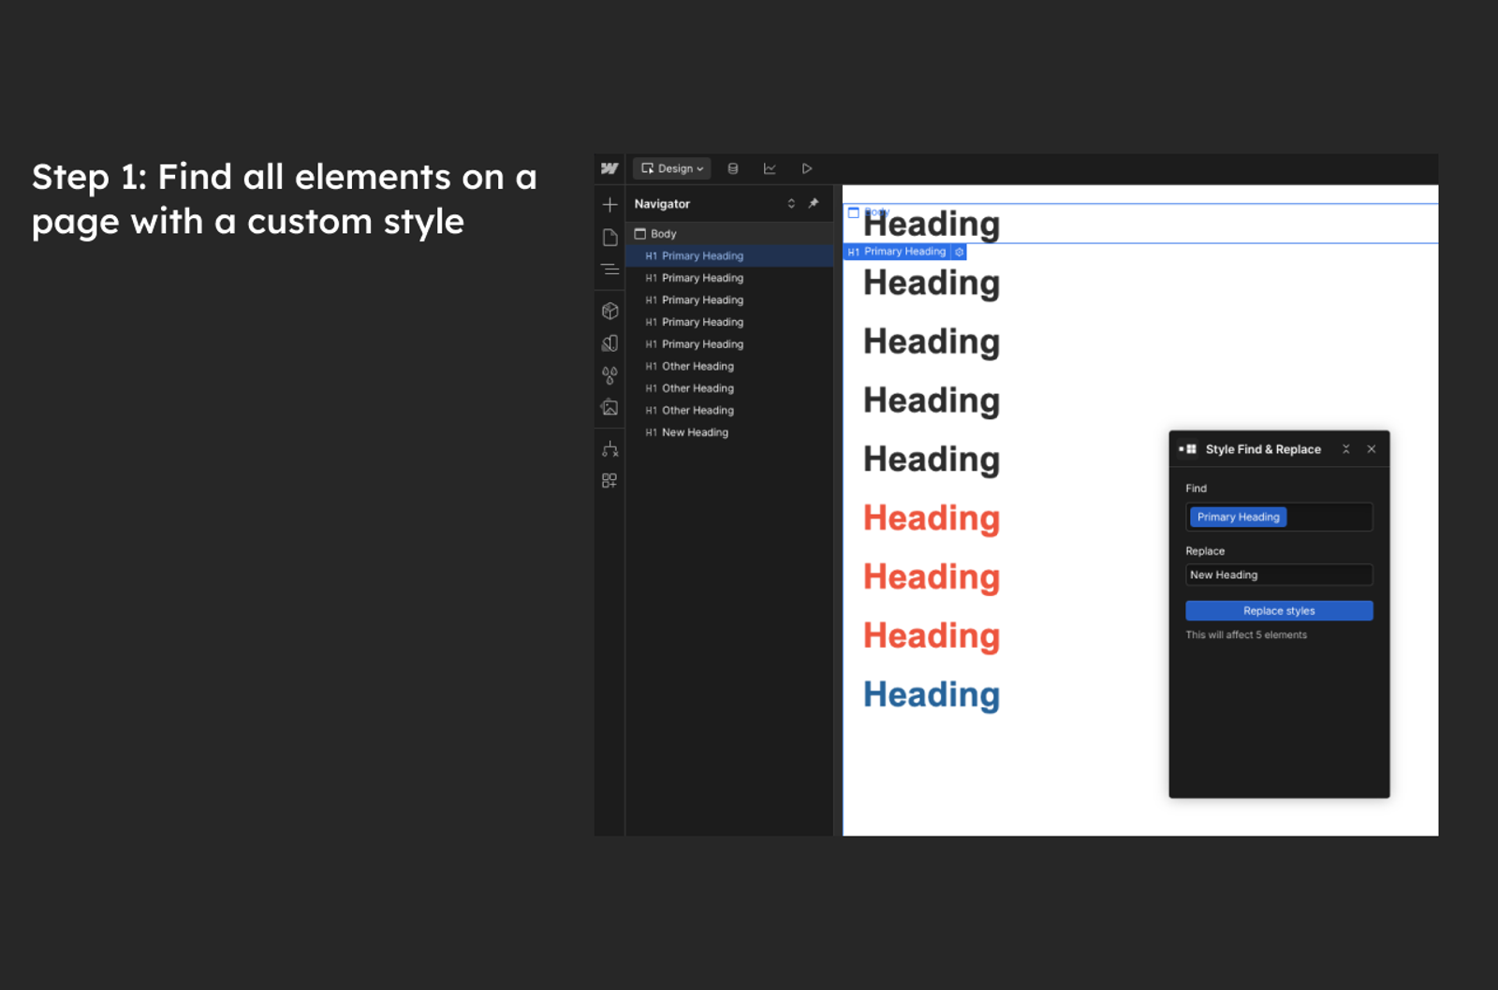The height and width of the screenshot is (990, 1498).
Task: Open the Assets image icon
Action: click(x=609, y=407)
